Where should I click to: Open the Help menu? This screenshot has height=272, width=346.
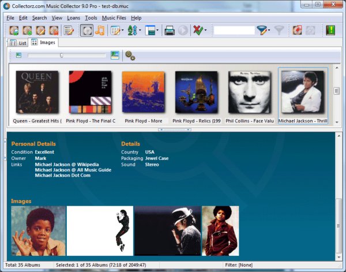pyautogui.click(x=136, y=18)
